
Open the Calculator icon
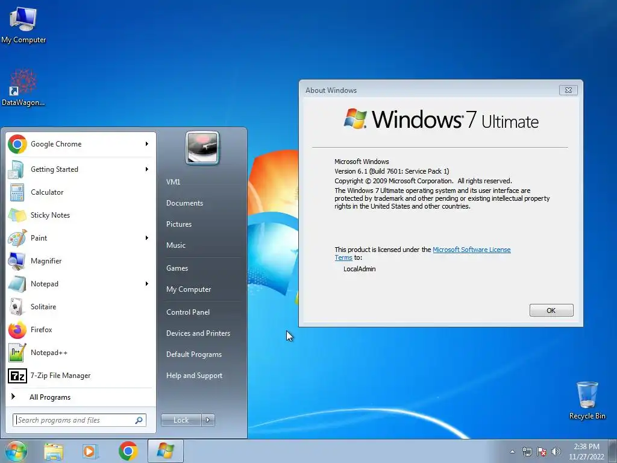(x=17, y=192)
